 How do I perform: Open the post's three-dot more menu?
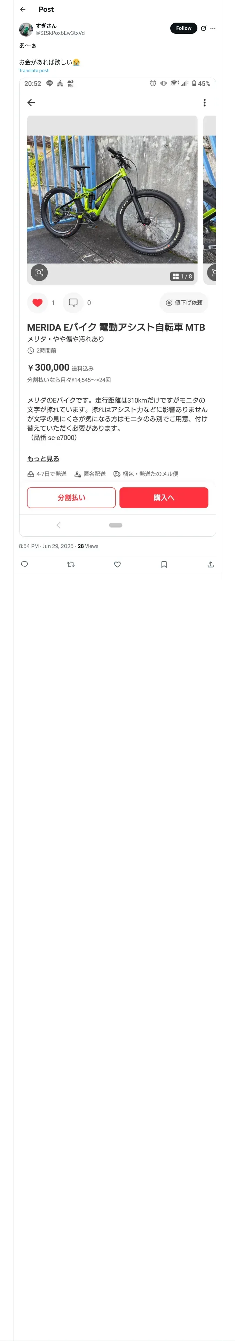[213, 28]
